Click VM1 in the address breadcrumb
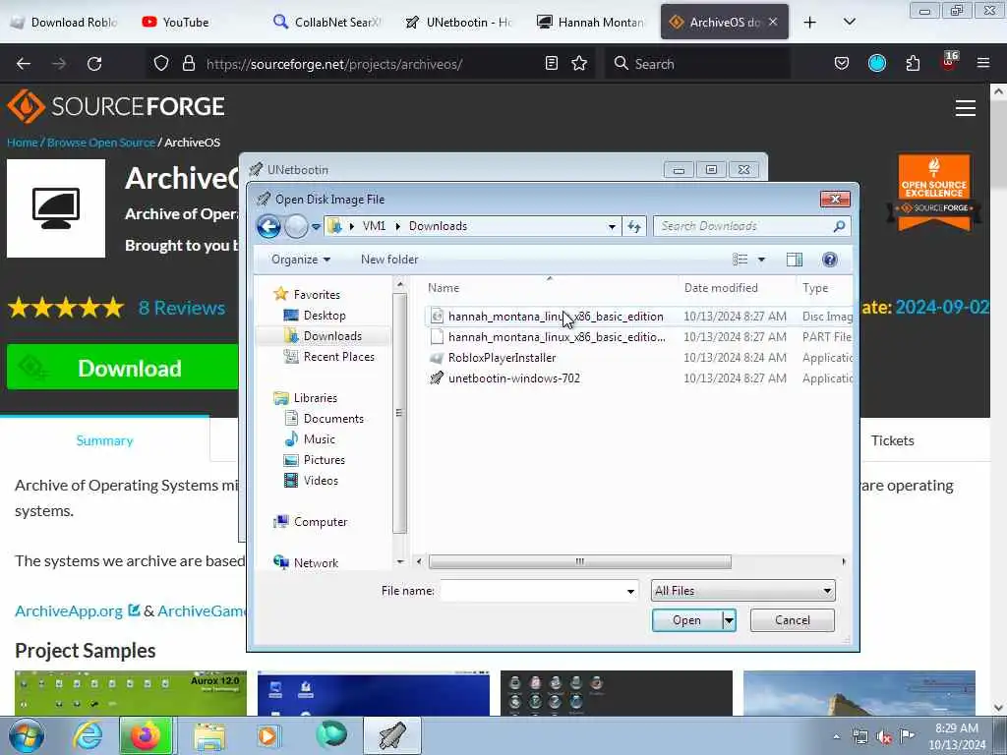The image size is (1007, 755). 374,226
